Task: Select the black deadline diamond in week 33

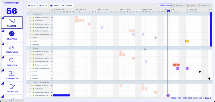Action: [x=209, y=79]
